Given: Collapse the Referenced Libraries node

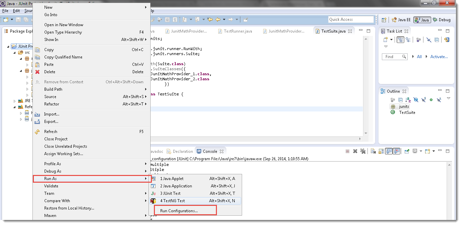Looking at the screenshot, I should click(15, 107).
